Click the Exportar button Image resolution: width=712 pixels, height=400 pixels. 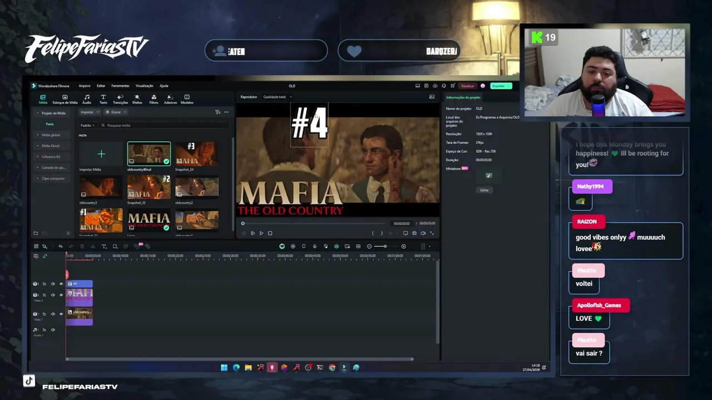pyautogui.click(x=501, y=86)
